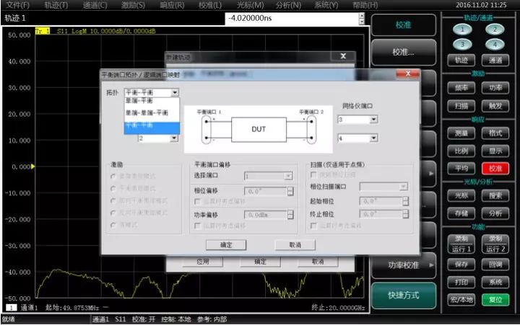Select trace/channel number 4 round button
Screen dimensions: 520x325
tap(495, 44)
